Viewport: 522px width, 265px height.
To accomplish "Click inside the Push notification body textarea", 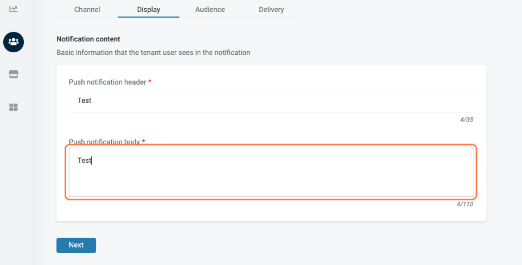I will tap(270, 173).
